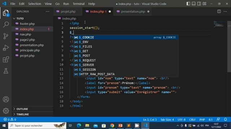Open notifications bell in status bar

[x=225, y=119]
